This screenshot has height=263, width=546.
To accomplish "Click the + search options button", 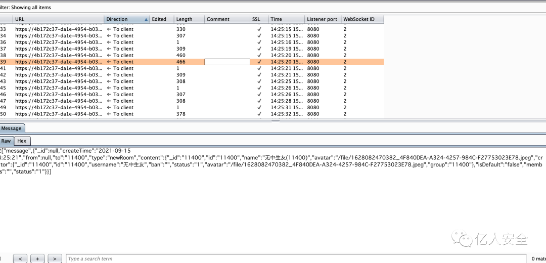I will tap(37, 258).
